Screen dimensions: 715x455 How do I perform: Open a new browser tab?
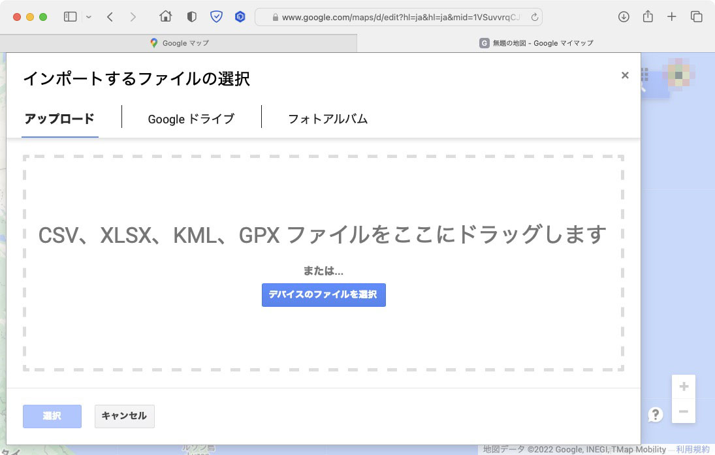click(672, 16)
